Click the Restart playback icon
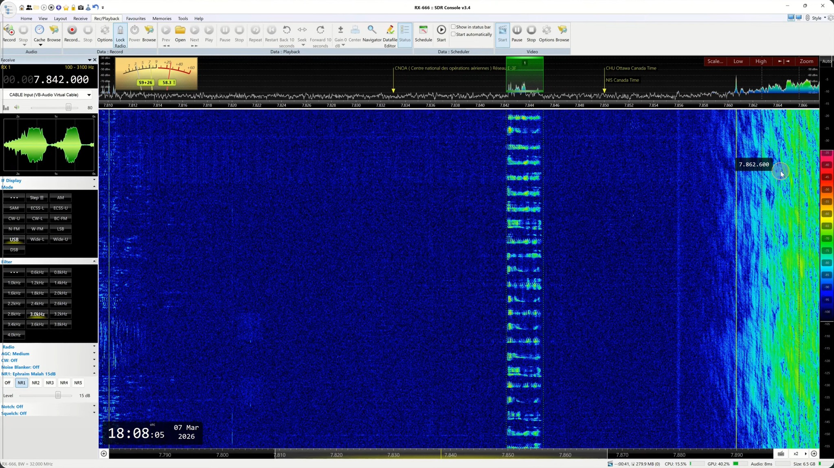Viewport: 834px width, 468px height. tap(271, 30)
